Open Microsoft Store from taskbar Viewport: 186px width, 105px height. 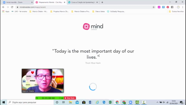click(x=84, y=102)
